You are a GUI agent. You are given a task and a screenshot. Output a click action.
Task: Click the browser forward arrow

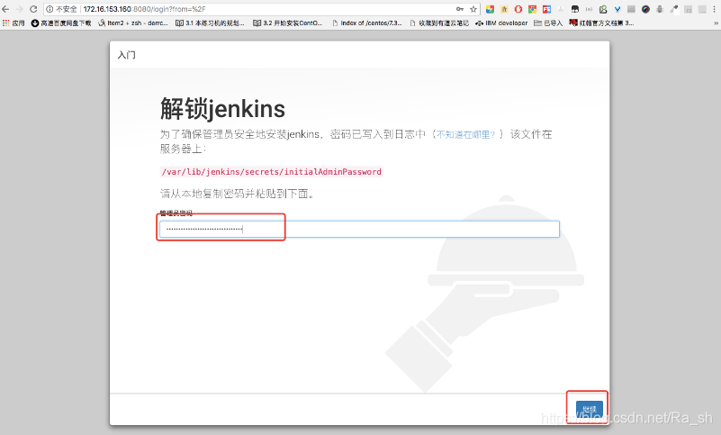coord(19,9)
